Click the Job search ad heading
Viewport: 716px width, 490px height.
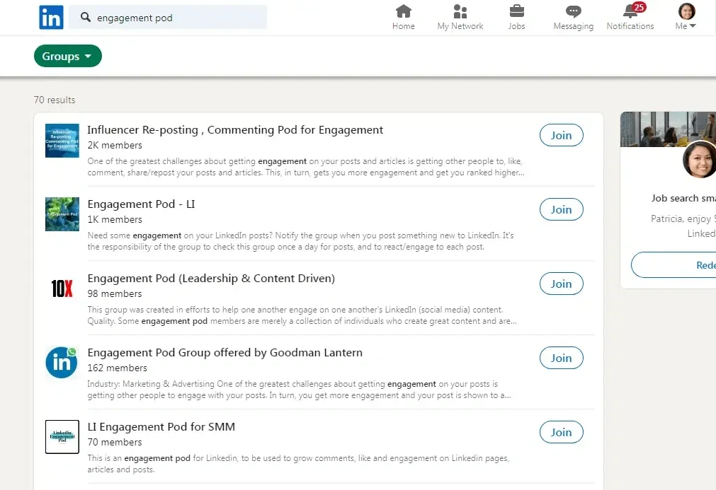tap(683, 198)
